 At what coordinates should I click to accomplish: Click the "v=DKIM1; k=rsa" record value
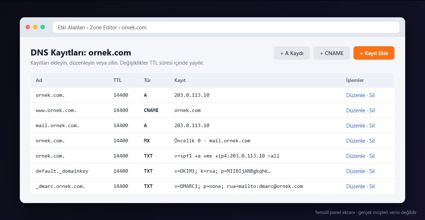222,171
